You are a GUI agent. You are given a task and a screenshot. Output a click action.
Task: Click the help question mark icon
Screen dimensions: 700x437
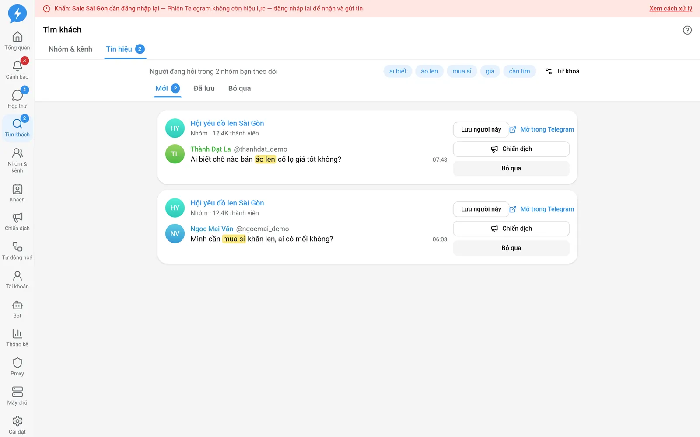(687, 30)
